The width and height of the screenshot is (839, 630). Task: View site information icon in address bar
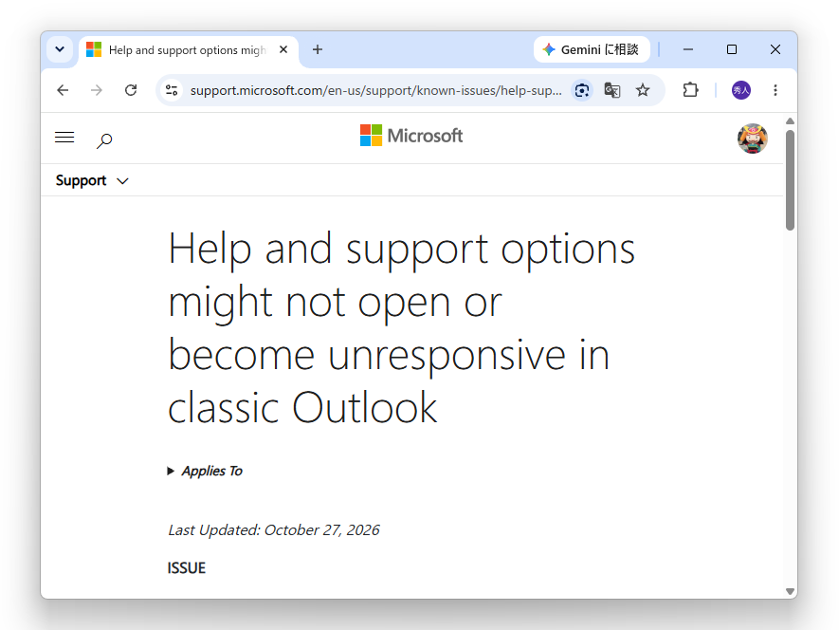(x=172, y=90)
